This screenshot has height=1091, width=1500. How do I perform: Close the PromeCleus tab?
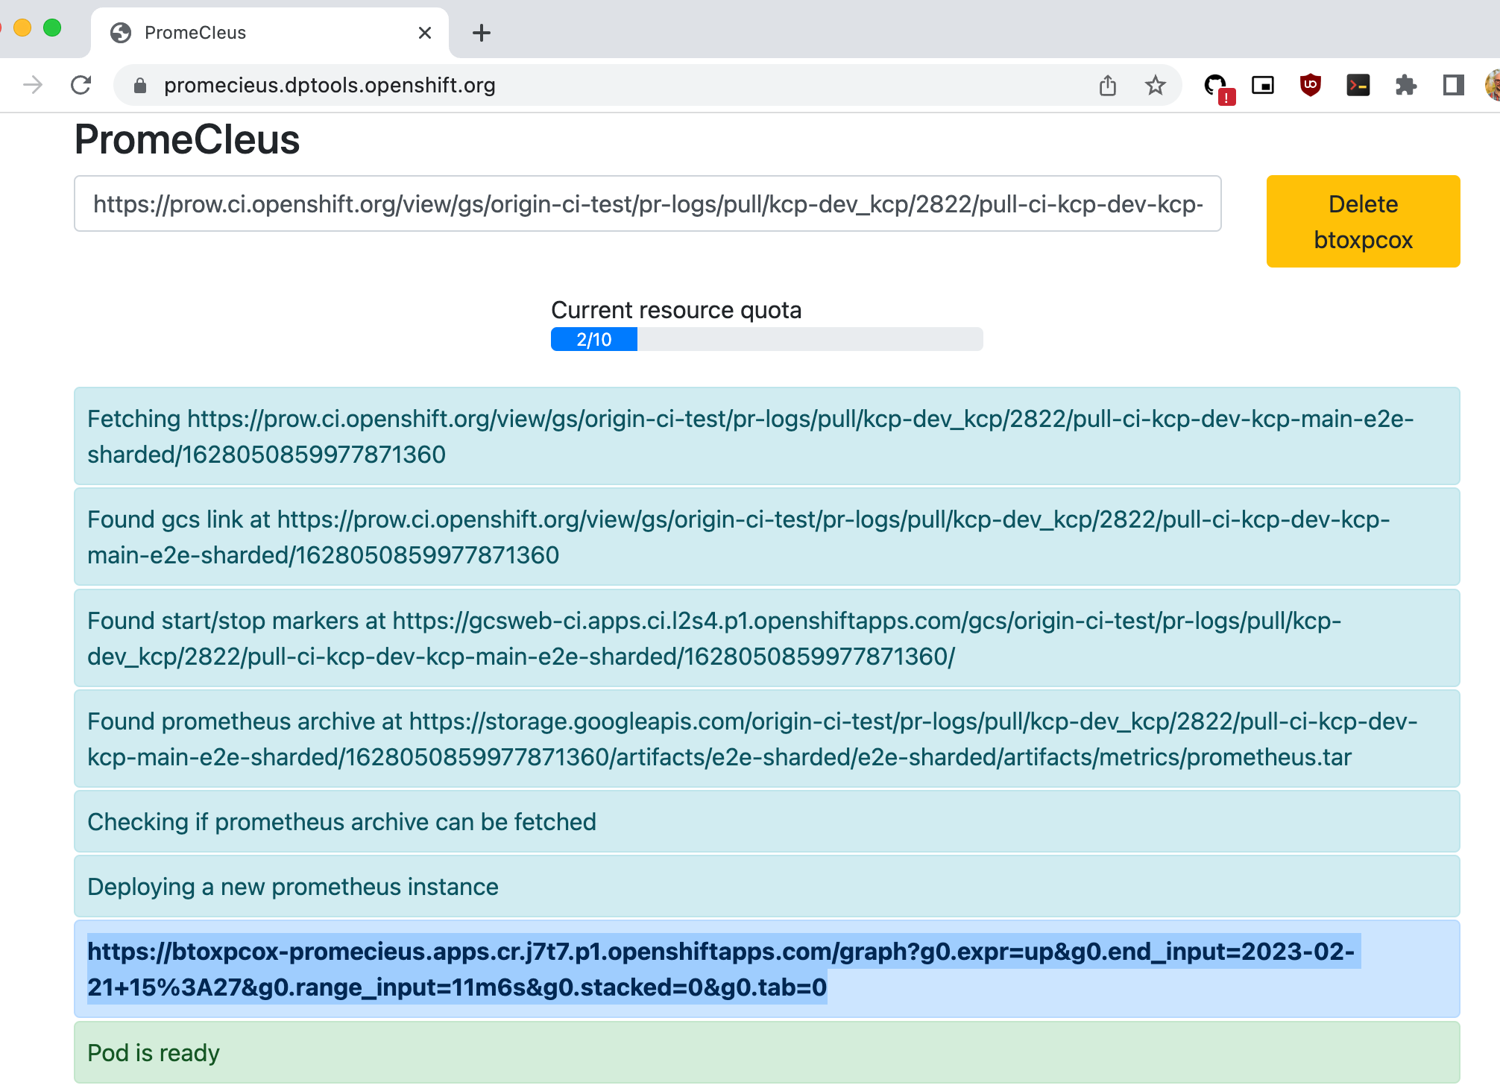click(x=425, y=33)
